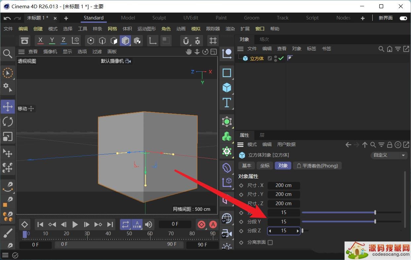
Task: Toggle the 立方体 enabled green checkmark
Action: click(281, 58)
